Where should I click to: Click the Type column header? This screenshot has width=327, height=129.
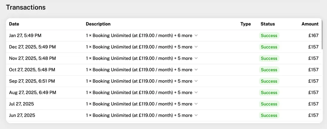[x=246, y=24]
